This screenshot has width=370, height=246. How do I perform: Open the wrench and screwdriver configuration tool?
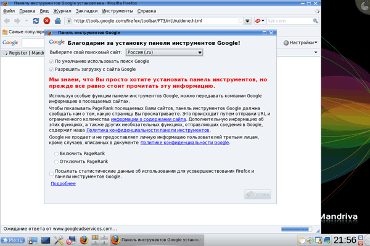click(x=59, y=240)
